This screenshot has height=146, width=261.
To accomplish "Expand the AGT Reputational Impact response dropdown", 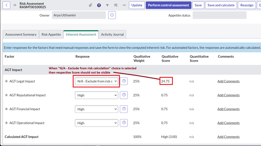I will 97,95.
